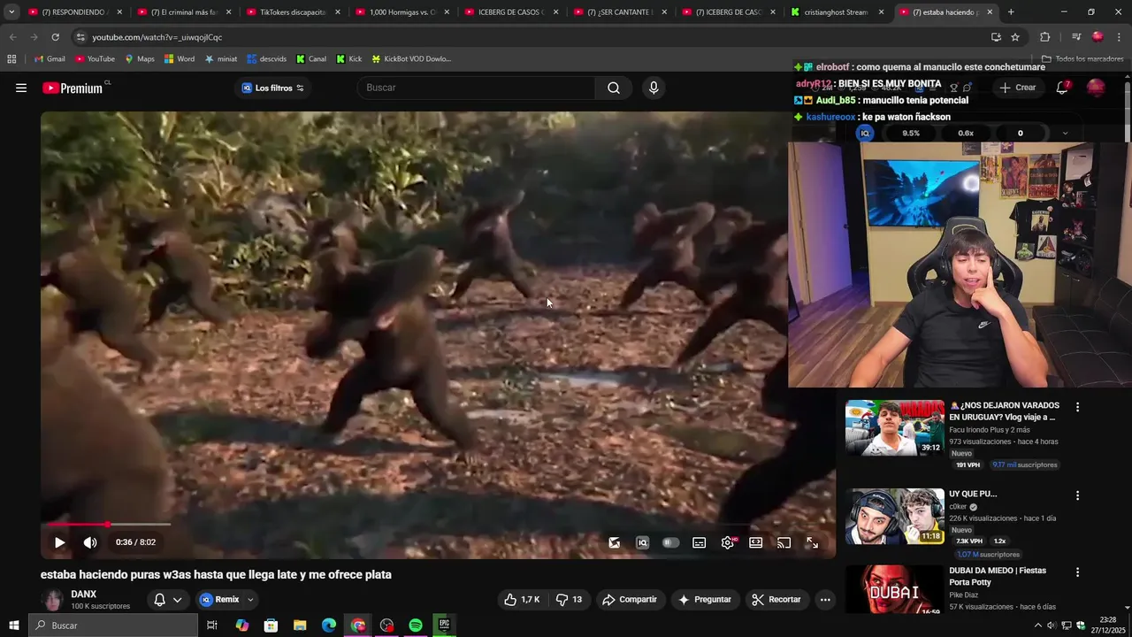
Task: Expand the tab search dropdown
Action: pos(11,12)
